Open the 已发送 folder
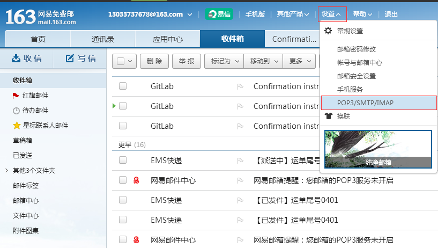 pos(23,156)
